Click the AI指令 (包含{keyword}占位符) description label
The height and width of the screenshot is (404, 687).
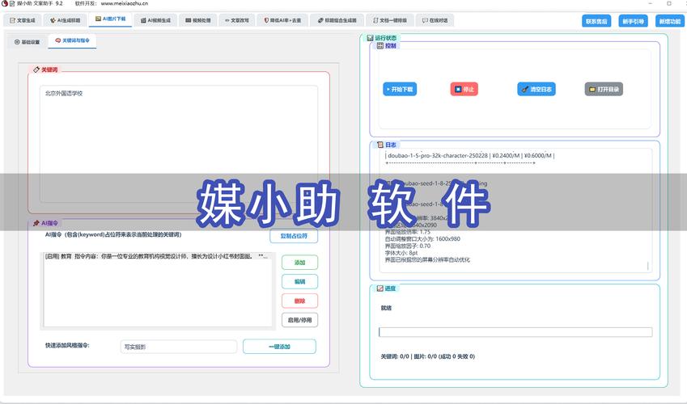(x=113, y=234)
